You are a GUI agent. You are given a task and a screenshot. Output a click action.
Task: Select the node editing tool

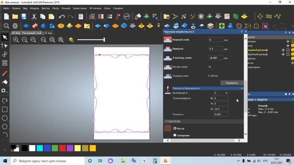(x=5, y=46)
